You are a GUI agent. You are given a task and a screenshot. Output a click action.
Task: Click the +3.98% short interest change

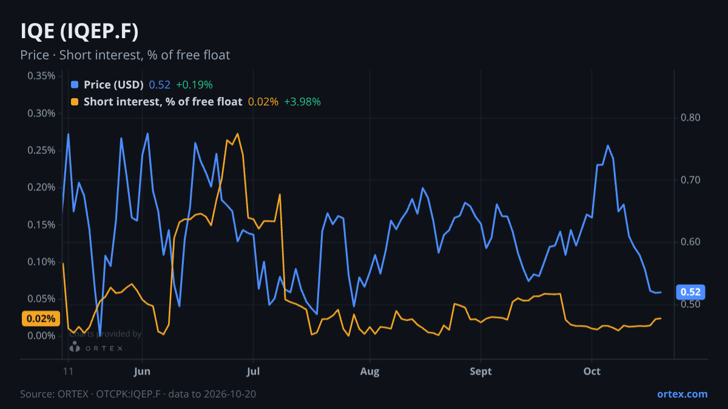[302, 102]
